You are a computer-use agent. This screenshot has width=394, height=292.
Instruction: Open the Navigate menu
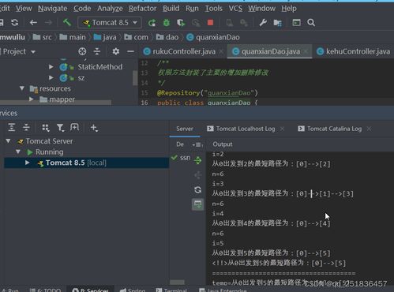coord(52,9)
